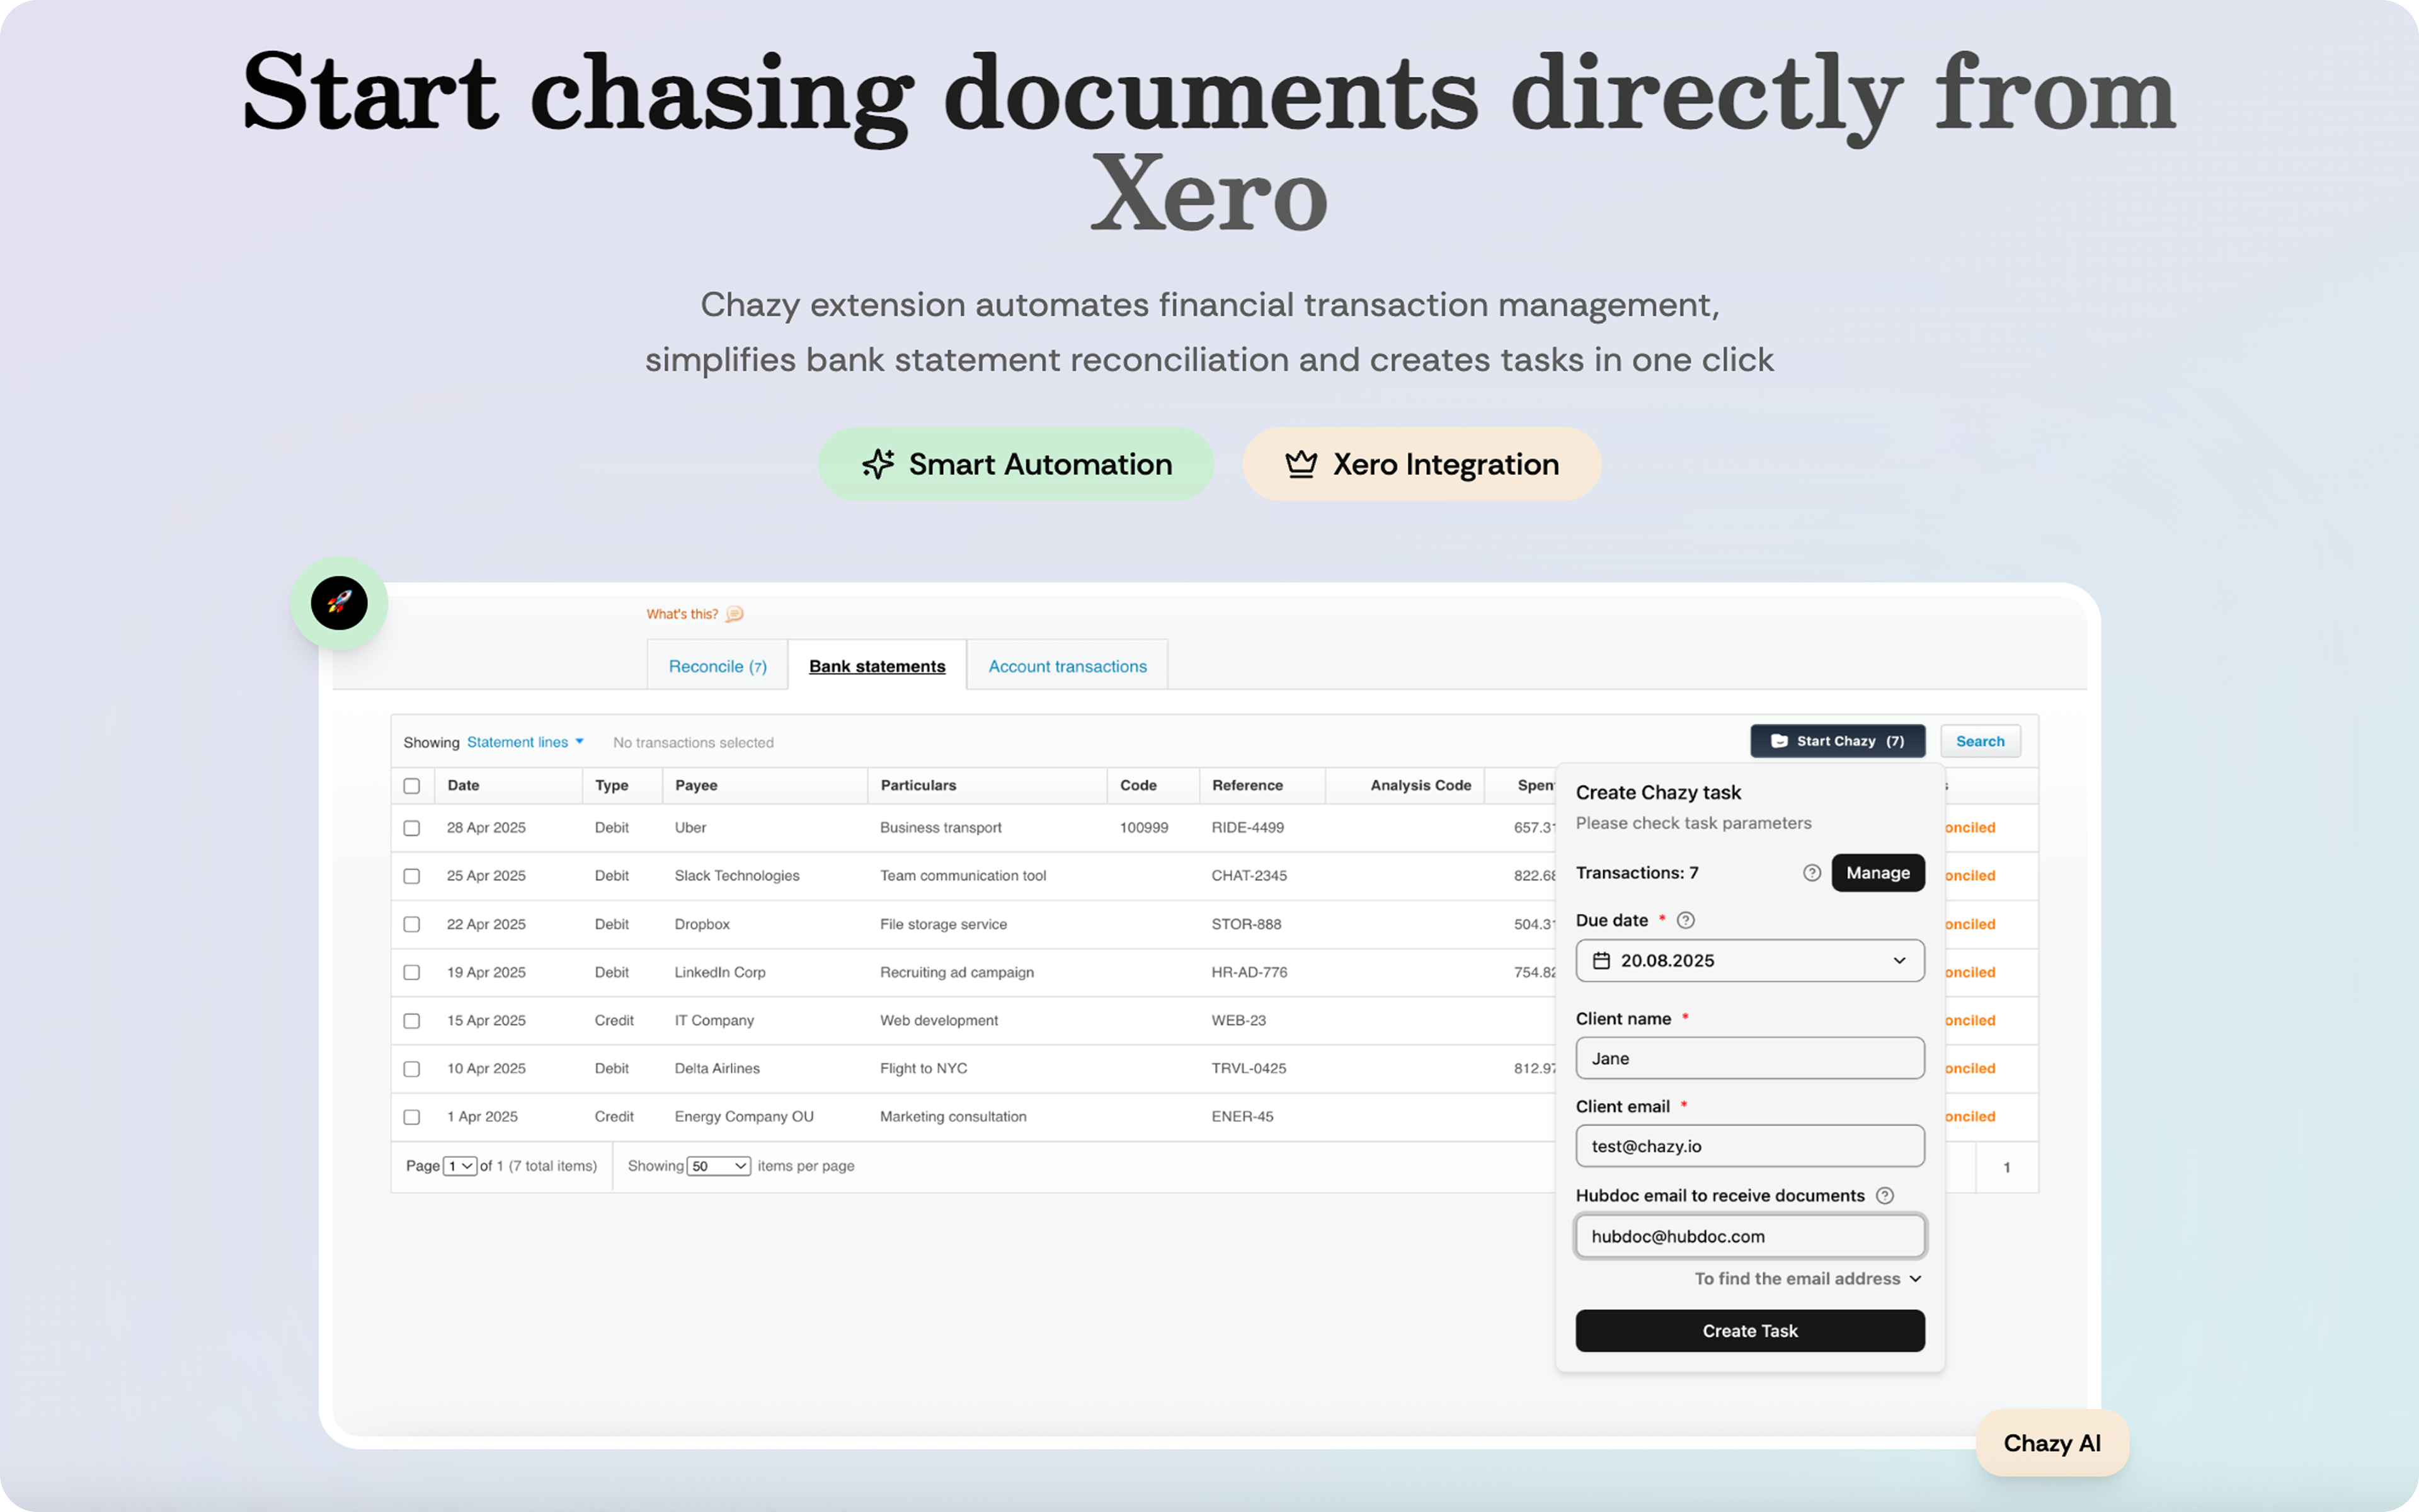Click the crown icon on Xero Integration
Viewport: 2419px width, 1512px height.
click(x=1300, y=464)
